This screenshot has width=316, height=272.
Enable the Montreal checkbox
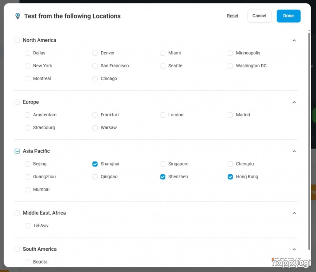27,79
